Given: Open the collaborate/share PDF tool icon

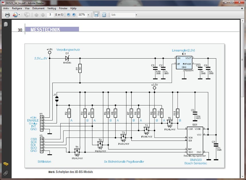Looking at the screenshot, I should click(x=15, y=15).
